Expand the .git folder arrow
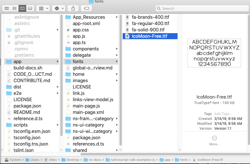 pyautogui.click(x=57, y=30)
